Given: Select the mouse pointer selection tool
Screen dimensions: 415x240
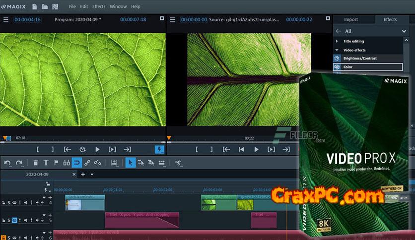Looking at the screenshot, I should (x=130, y=162).
